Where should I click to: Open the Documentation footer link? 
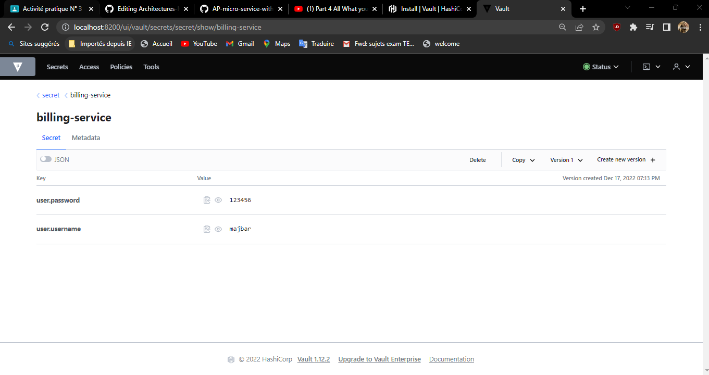[x=451, y=359]
